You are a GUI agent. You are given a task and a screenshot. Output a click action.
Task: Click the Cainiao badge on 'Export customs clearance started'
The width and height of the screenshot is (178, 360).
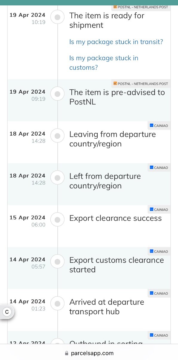tap(159, 252)
